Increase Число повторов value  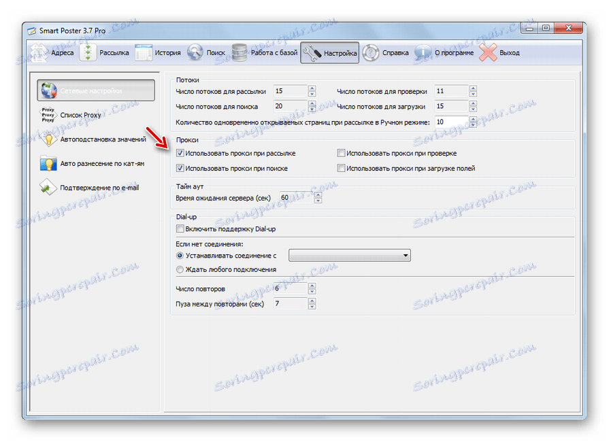[x=312, y=286]
